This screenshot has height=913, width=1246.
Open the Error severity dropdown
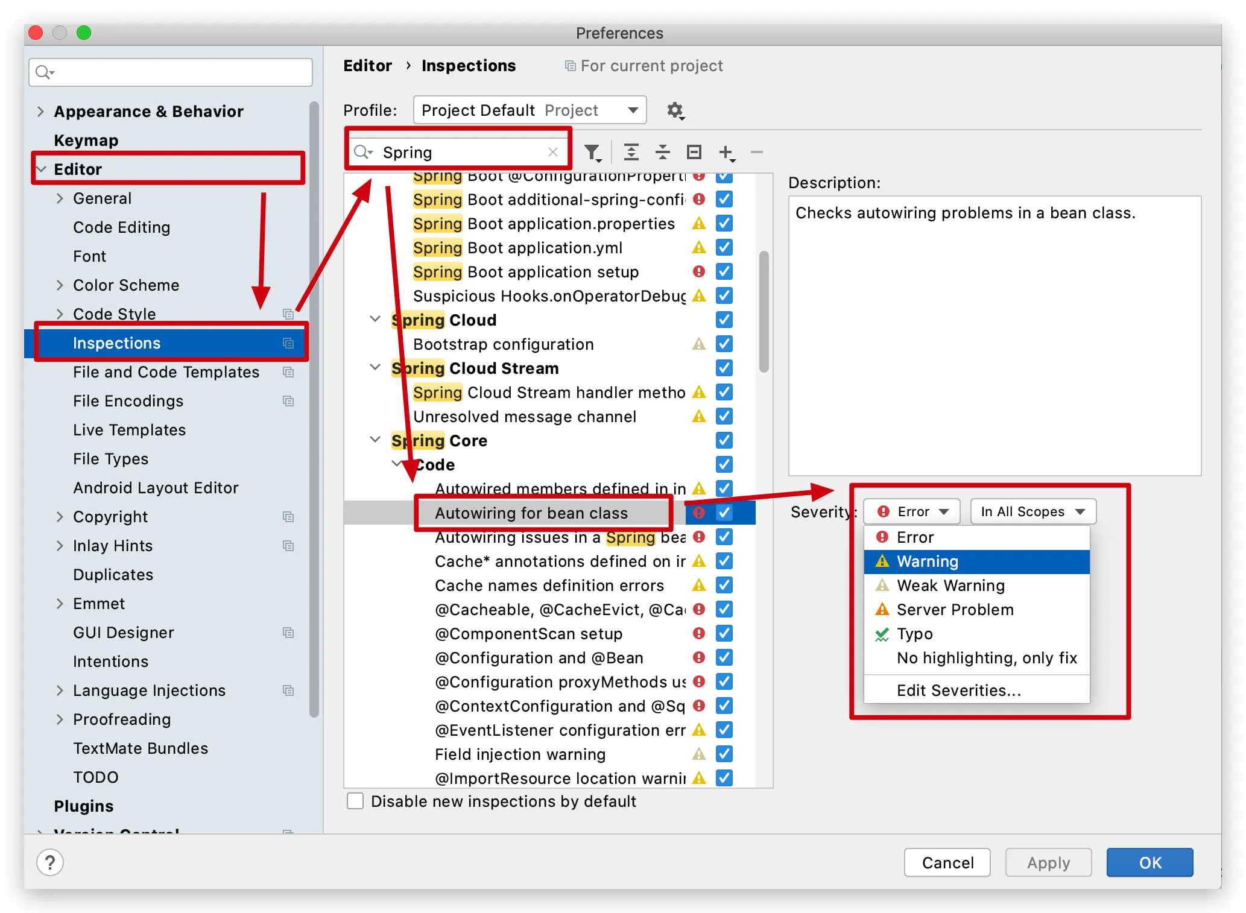coord(912,512)
